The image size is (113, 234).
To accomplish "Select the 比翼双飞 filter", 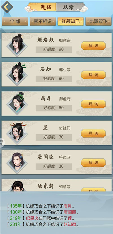I will pos(99,21).
